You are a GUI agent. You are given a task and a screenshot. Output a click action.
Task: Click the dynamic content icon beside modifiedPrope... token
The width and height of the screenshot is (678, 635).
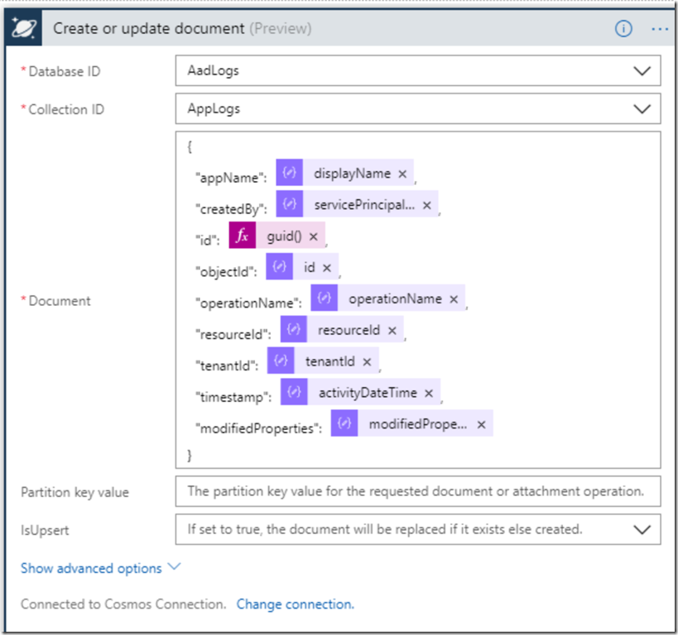(344, 423)
